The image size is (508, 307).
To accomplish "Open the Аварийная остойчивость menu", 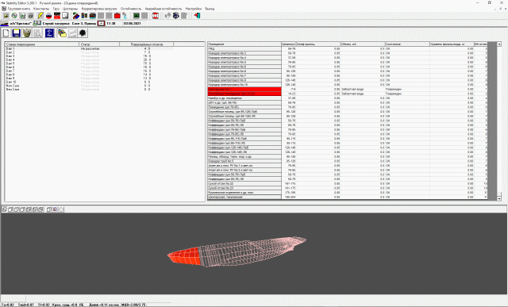I will 164,9.
